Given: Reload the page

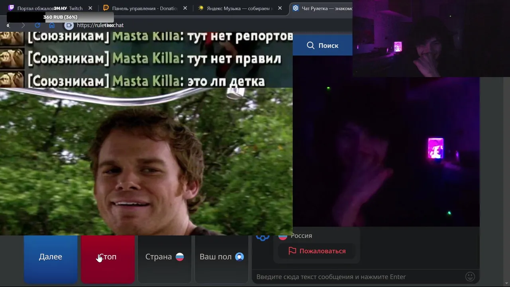Looking at the screenshot, I should click(37, 25).
